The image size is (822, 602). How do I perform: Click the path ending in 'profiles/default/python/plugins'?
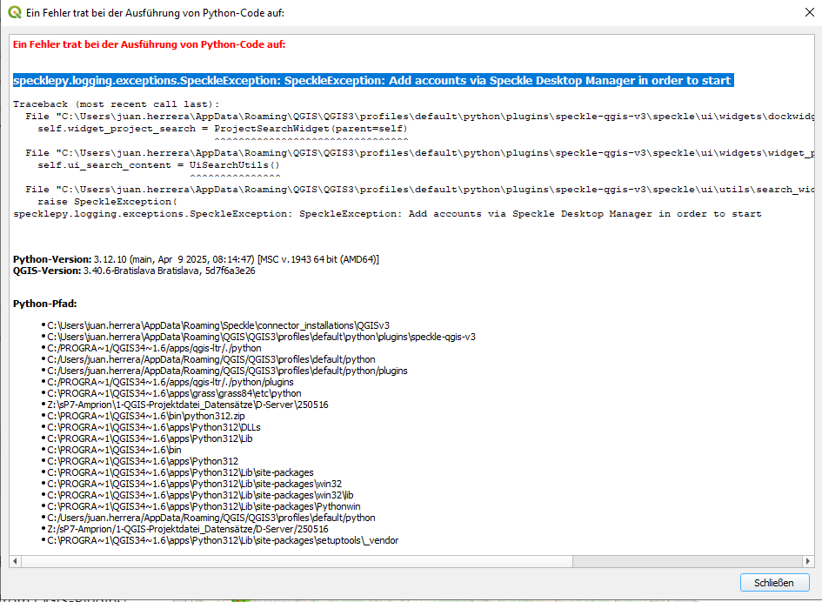click(228, 371)
